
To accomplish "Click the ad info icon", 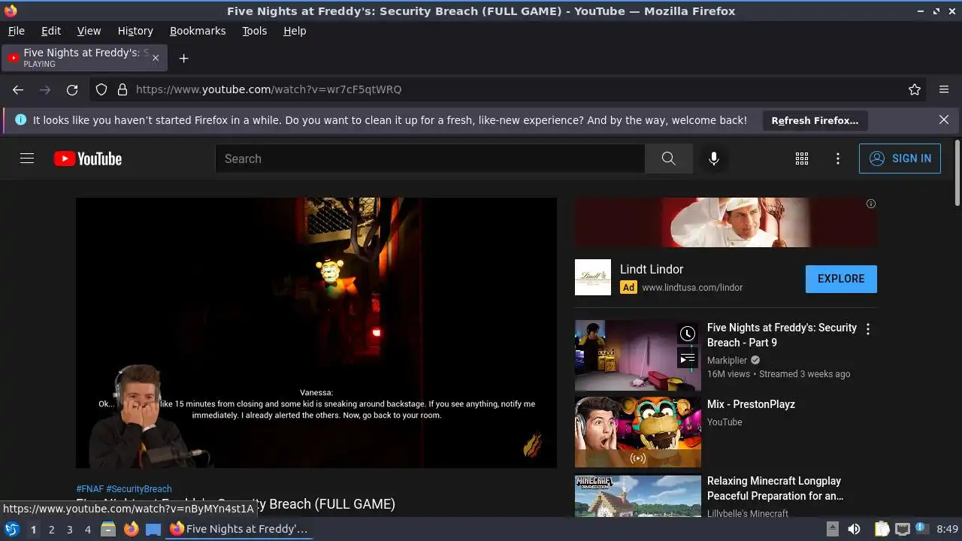I will tap(870, 204).
